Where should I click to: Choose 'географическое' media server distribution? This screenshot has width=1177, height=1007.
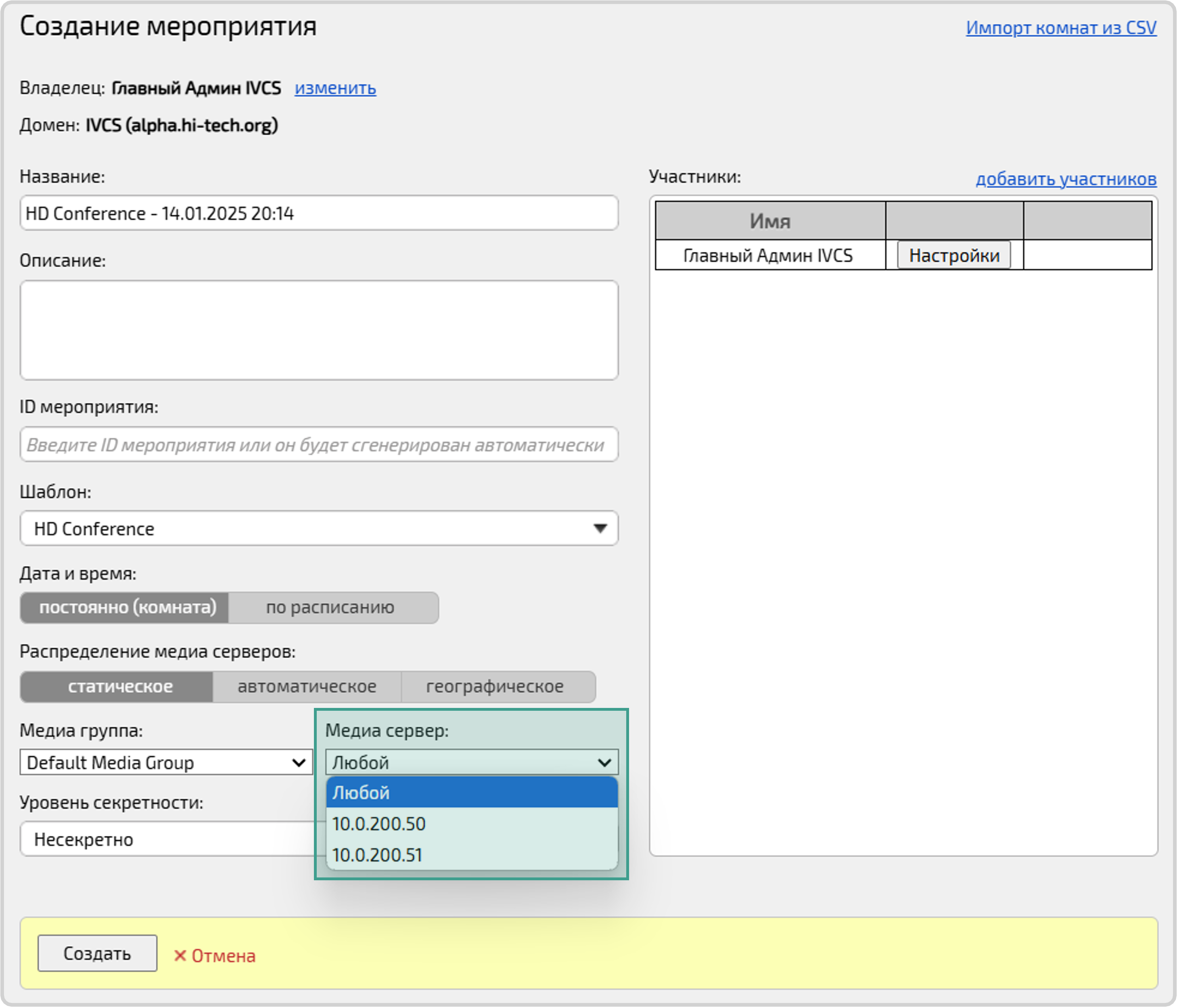494,687
